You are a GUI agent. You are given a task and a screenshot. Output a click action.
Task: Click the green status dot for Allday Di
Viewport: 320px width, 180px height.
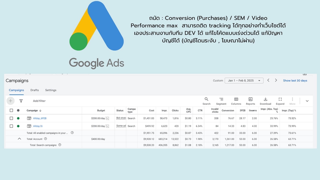click(x=18, y=126)
